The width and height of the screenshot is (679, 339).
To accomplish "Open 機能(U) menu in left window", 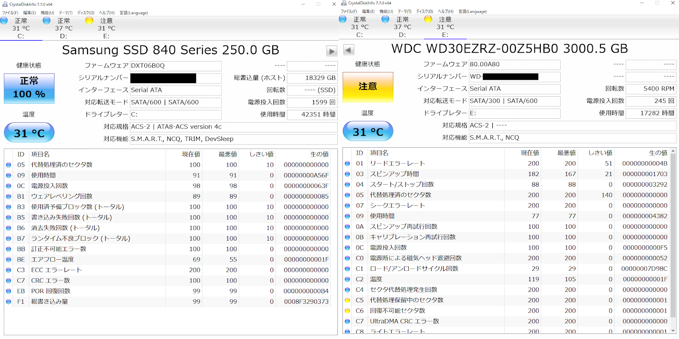I will [48, 13].
